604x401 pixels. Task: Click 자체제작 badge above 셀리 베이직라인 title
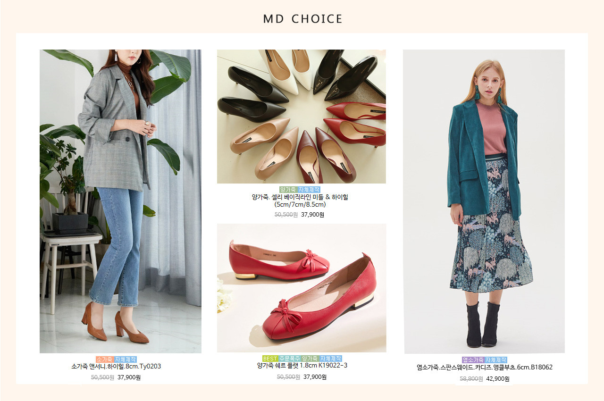[x=309, y=190]
